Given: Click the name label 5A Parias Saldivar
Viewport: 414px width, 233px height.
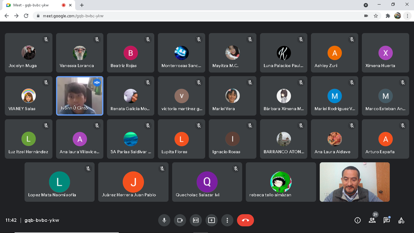Looking at the screenshot, I should tap(131, 152).
